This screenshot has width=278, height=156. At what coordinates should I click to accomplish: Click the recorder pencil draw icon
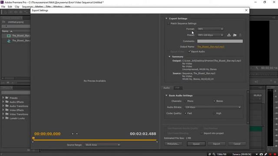[265, 154]
